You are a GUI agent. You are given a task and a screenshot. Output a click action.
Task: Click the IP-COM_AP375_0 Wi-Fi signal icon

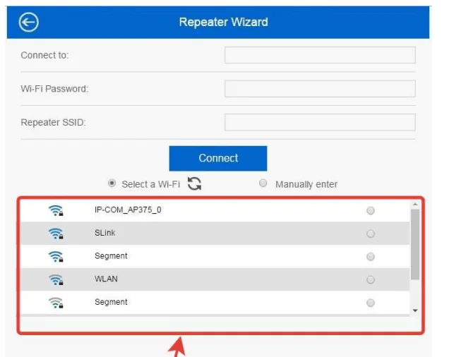56,210
